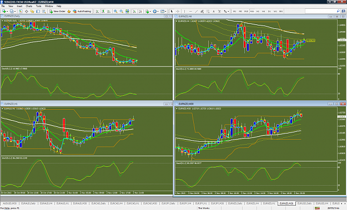Select the H1 timeframe button

click(258, 11)
